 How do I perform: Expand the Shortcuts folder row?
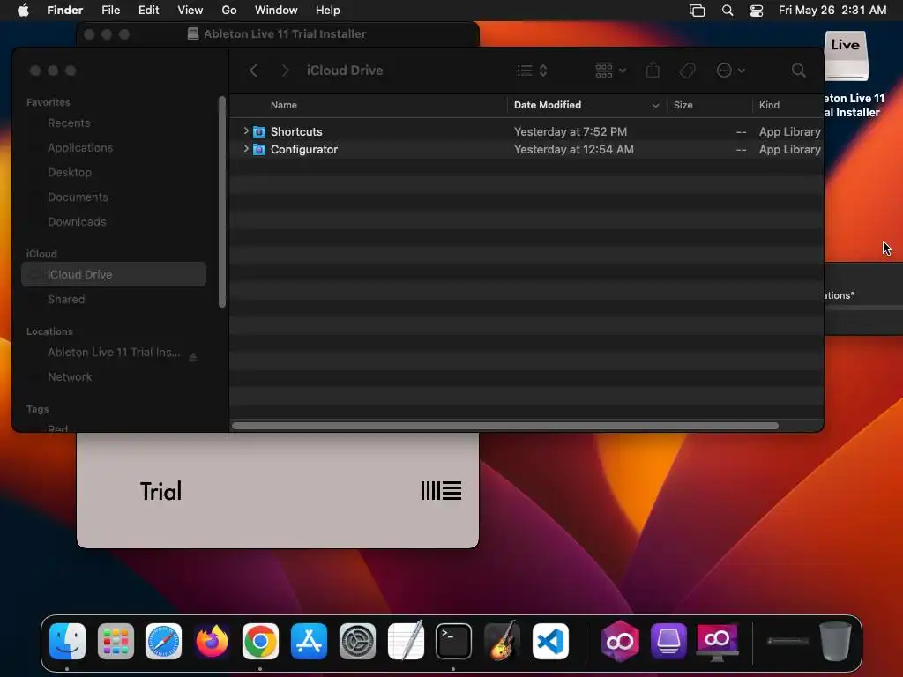point(246,131)
